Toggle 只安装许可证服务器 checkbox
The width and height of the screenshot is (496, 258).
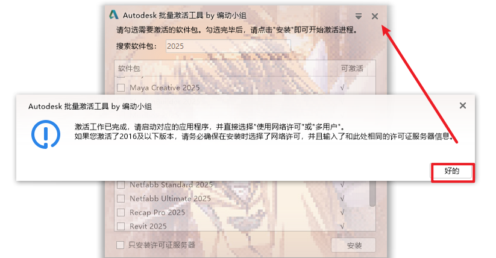click(x=120, y=245)
